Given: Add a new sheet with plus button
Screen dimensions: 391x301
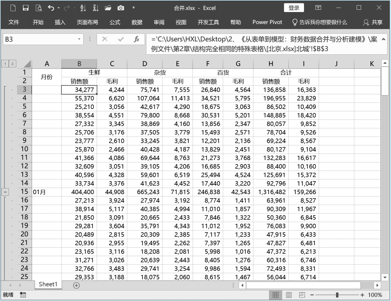Looking at the screenshot, I should click(x=76, y=285).
